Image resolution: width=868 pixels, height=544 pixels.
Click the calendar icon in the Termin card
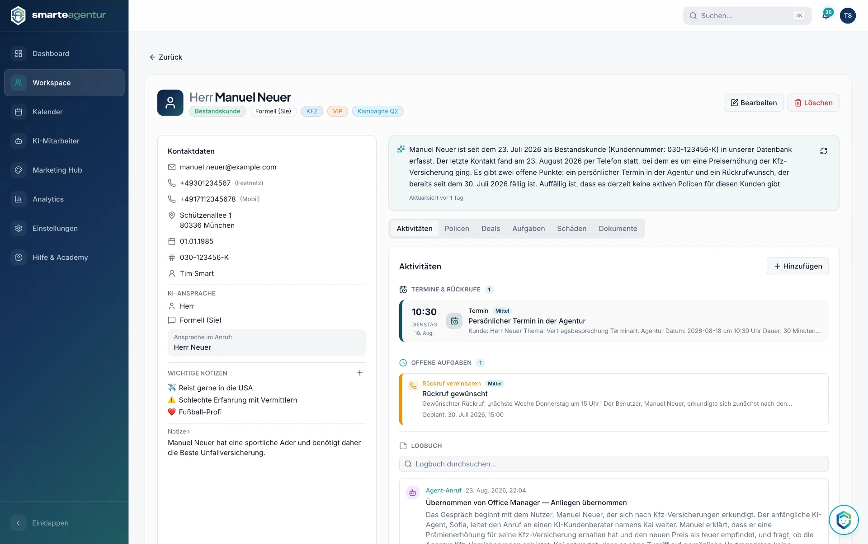454,321
